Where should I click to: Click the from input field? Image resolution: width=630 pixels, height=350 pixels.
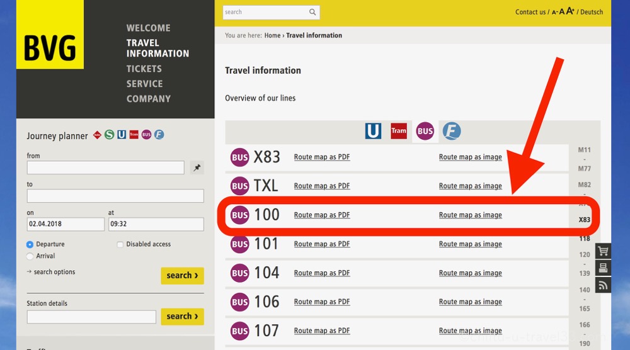tap(106, 168)
